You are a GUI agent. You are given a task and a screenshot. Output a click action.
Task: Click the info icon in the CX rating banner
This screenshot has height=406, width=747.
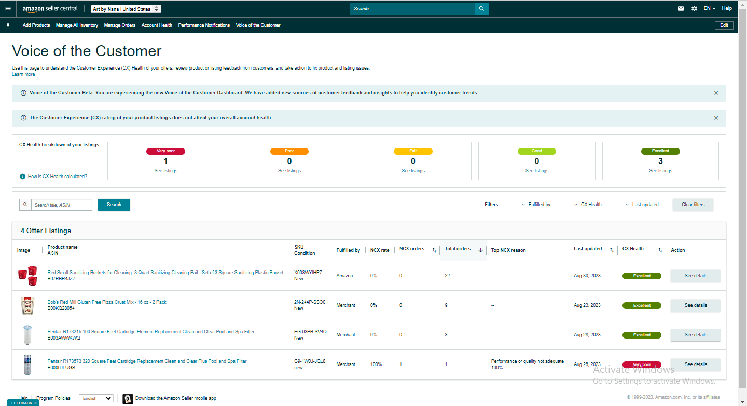[23, 118]
